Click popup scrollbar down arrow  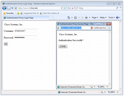(x=110, y=83)
